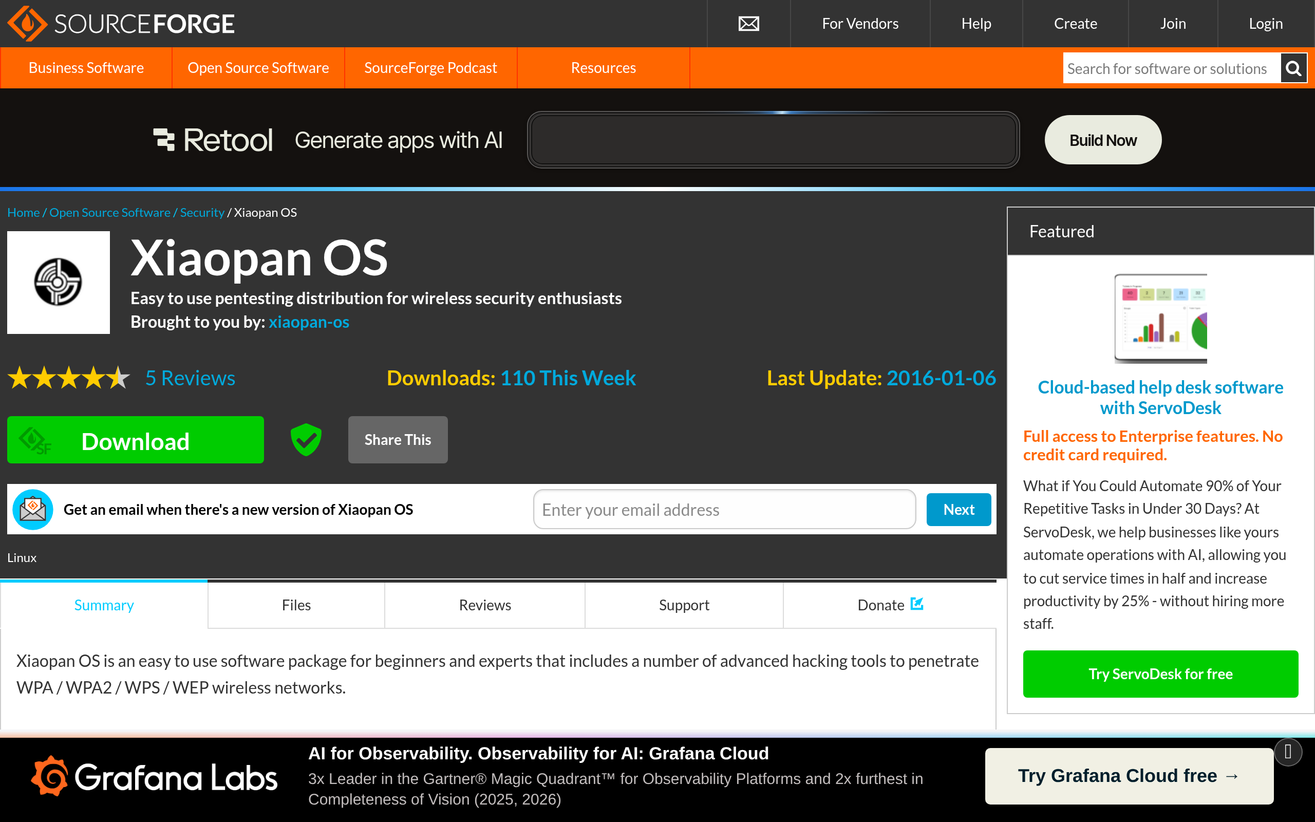Open Open Source Software menu

(x=258, y=68)
